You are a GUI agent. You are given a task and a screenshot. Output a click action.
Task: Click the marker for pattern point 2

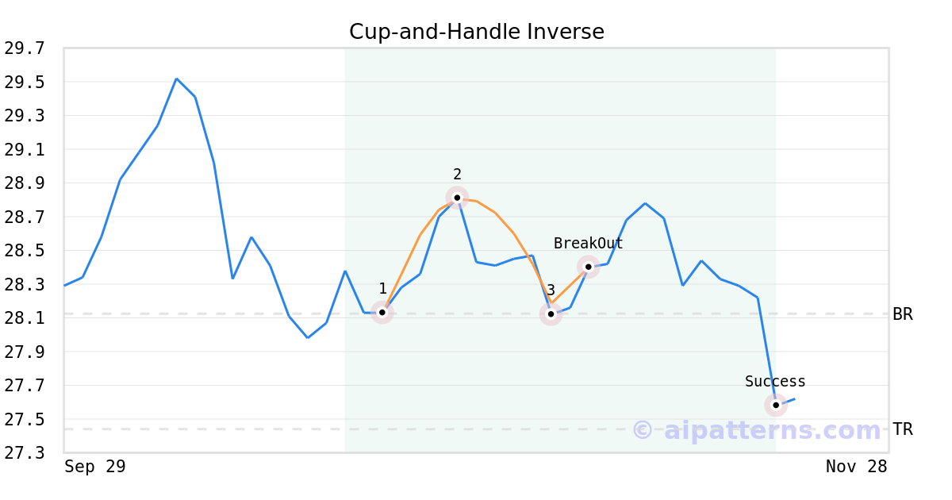[457, 197]
